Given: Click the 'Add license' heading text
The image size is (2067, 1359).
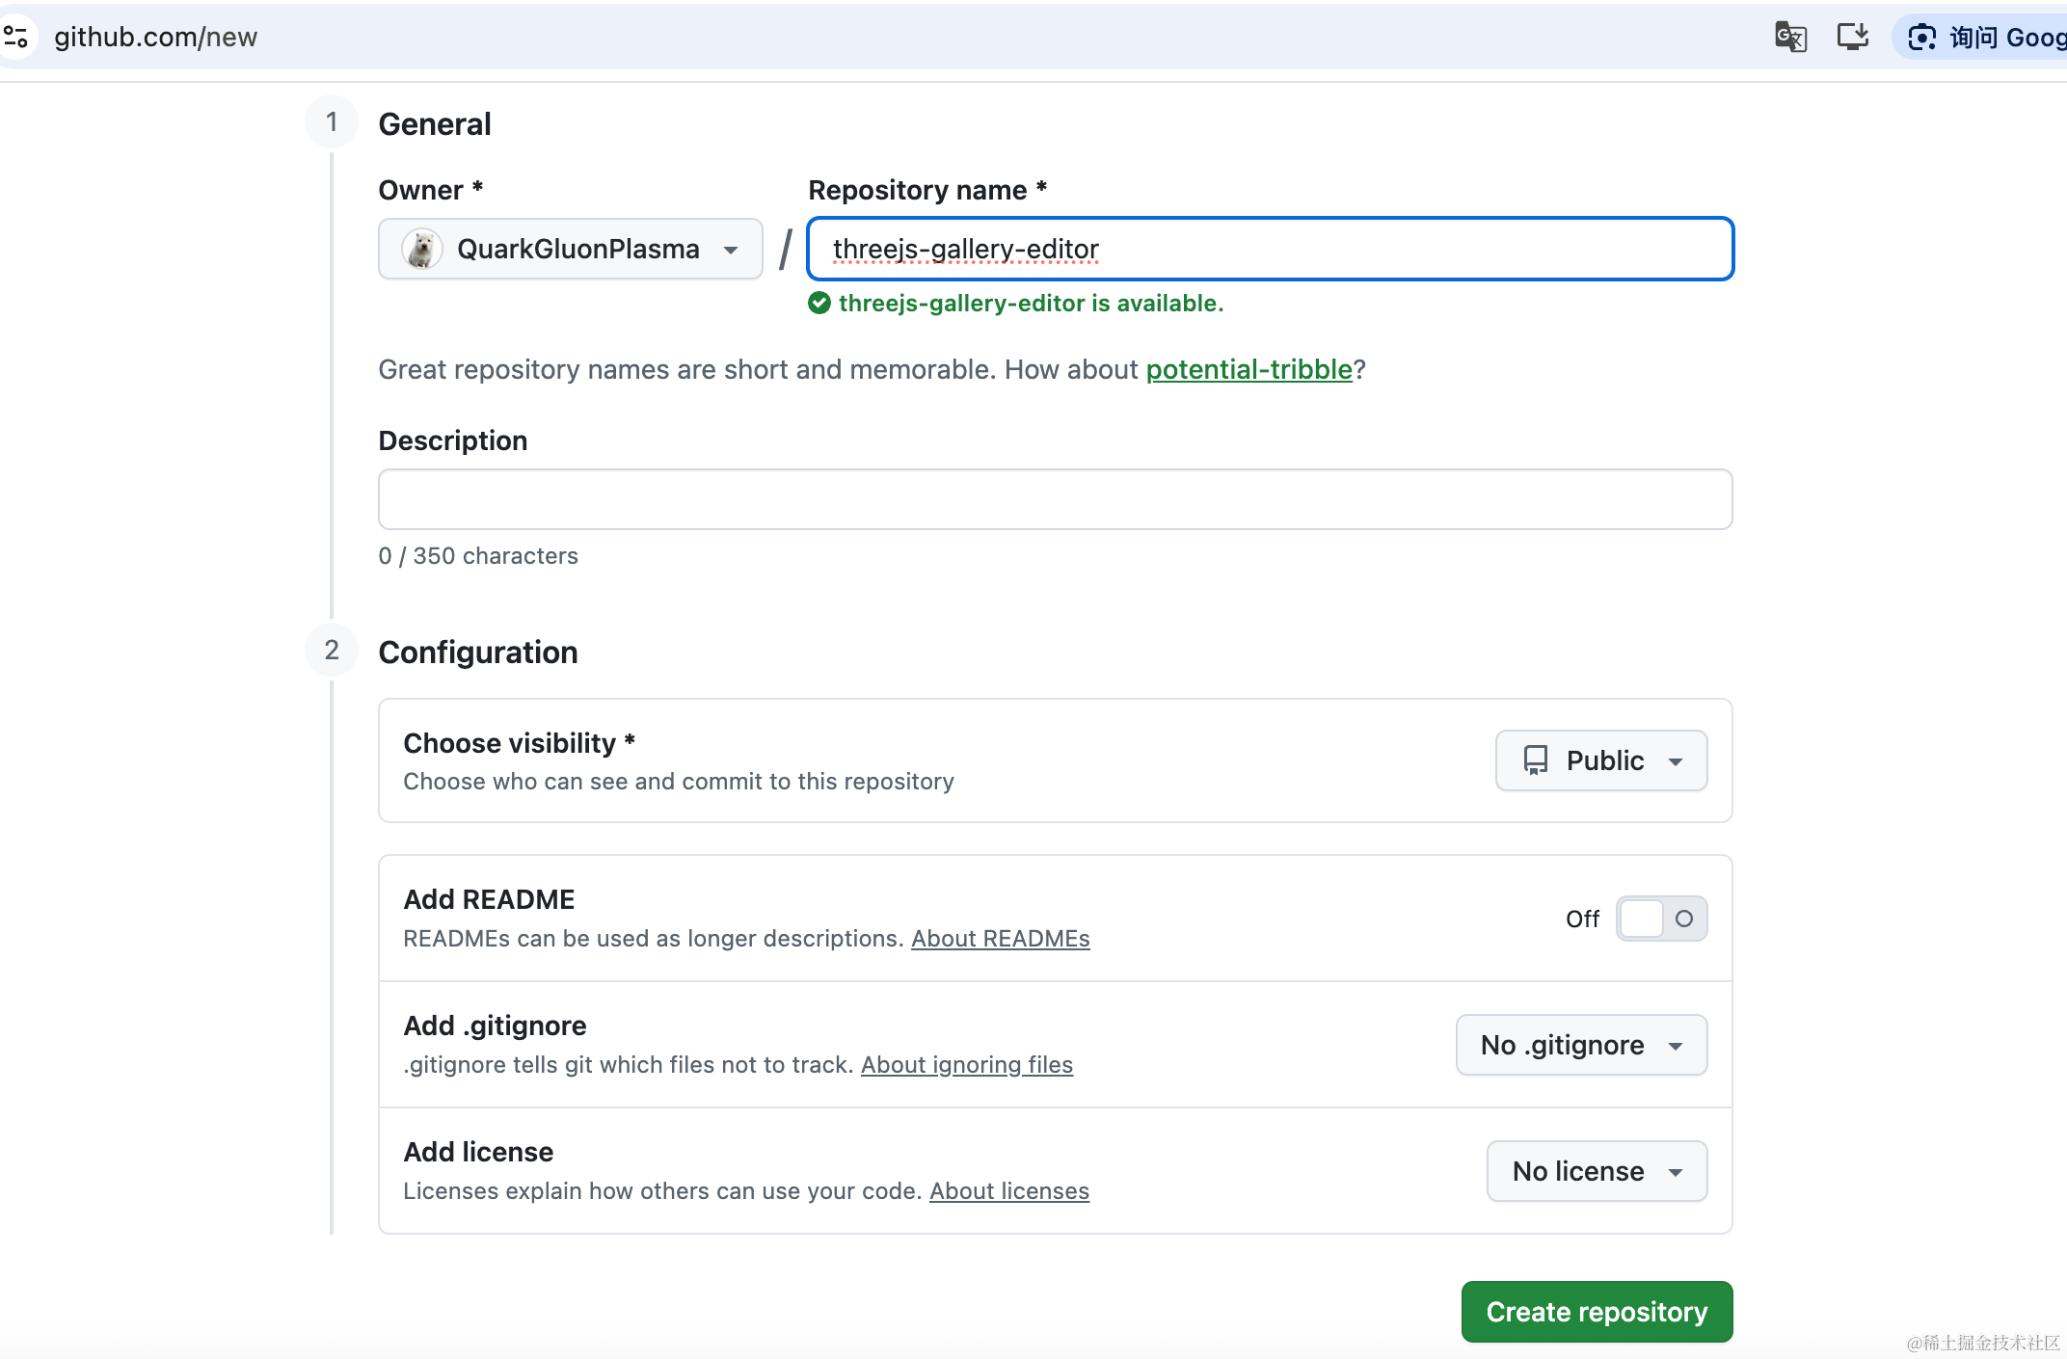Looking at the screenshot, I should [478, 1152].
